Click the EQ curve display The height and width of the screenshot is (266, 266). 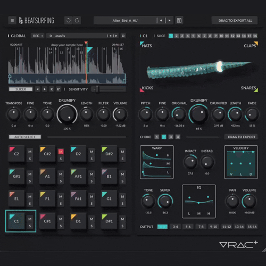click(x=199, y=202)
